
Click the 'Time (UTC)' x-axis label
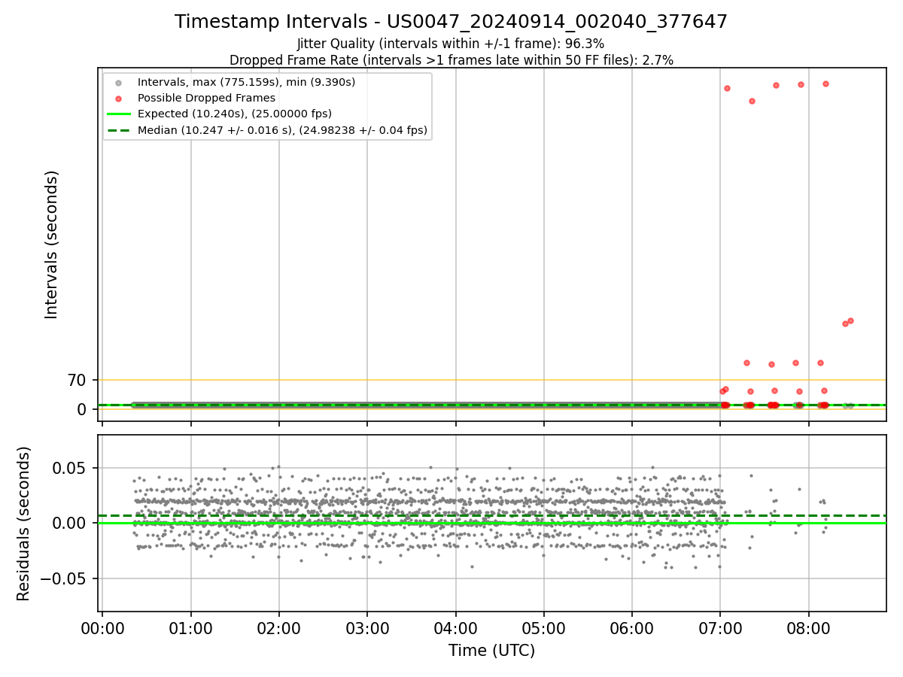[491, 651]
